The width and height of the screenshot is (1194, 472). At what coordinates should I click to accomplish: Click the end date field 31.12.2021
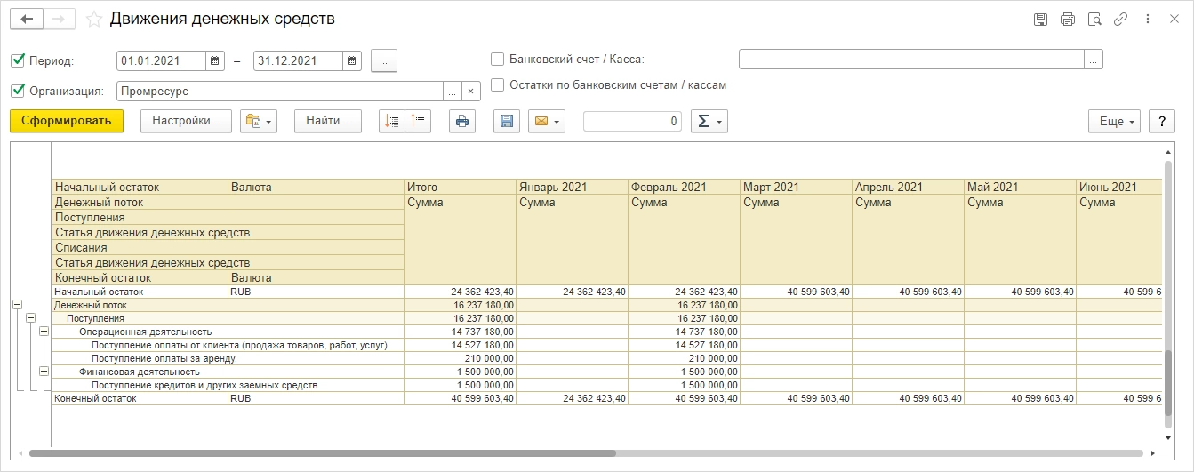pyautogui.click(x=298, y=60)
